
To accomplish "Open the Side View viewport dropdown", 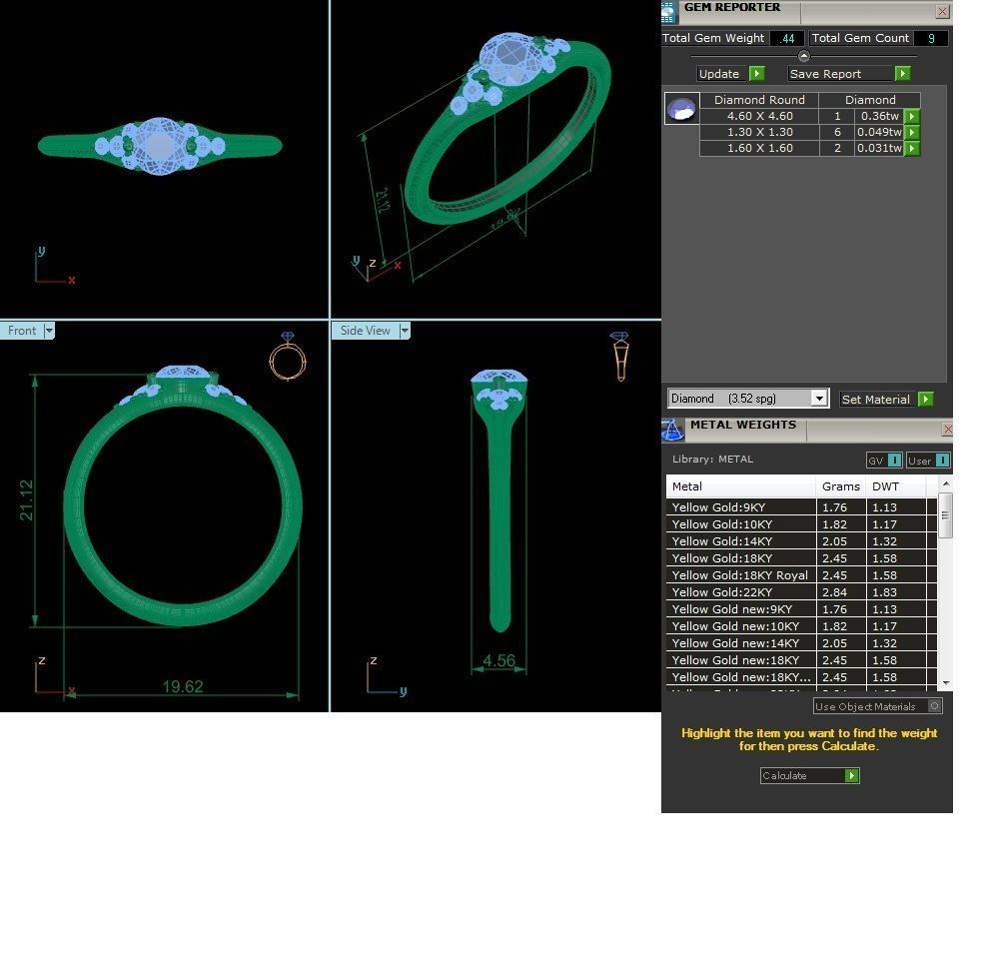I will (405, 331).
